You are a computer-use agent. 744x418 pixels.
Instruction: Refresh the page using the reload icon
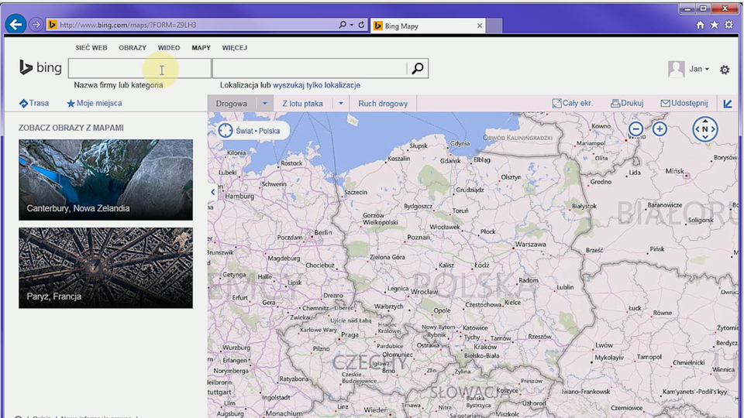click(x=361, y=25)
